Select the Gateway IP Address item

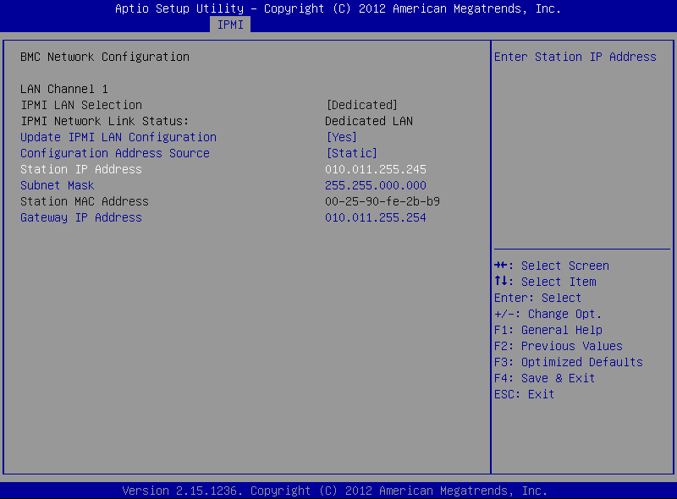pyautogui.click(x=81, y=217)
